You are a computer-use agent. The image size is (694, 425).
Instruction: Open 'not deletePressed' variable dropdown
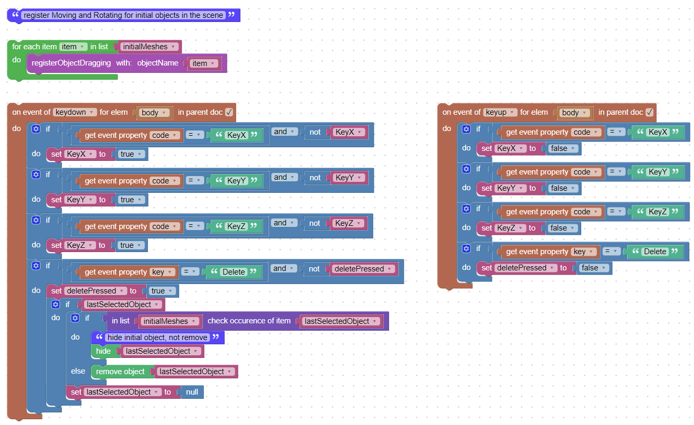[x=364, y=269]
